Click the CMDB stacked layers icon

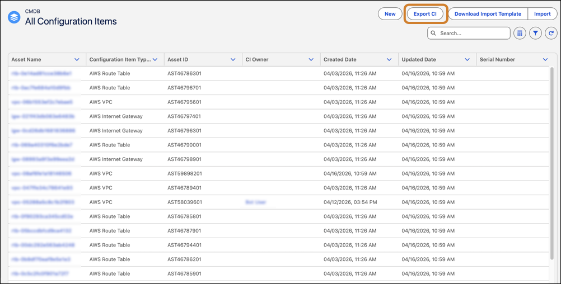tap(14, 17)
